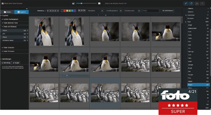Viewport: 211px width, 115px height.
Task: Click the small thumbnail icon left of zoom slider
Action: tap(74, 3)
